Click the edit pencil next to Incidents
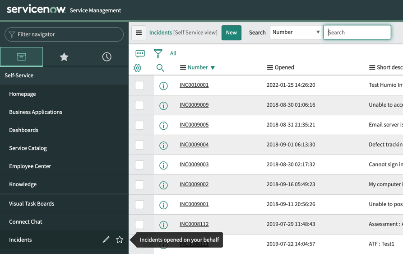This screenshot has height=254, width=403. click(106, 240)
